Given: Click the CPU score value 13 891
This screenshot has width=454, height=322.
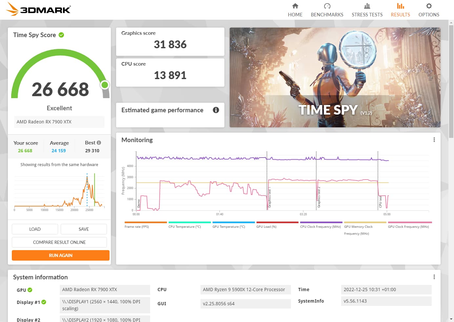Looking at the screenshot, I should [170, 75].
